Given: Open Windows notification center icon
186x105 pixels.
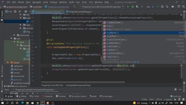Looking at the screenshot, I should point(181,103).
